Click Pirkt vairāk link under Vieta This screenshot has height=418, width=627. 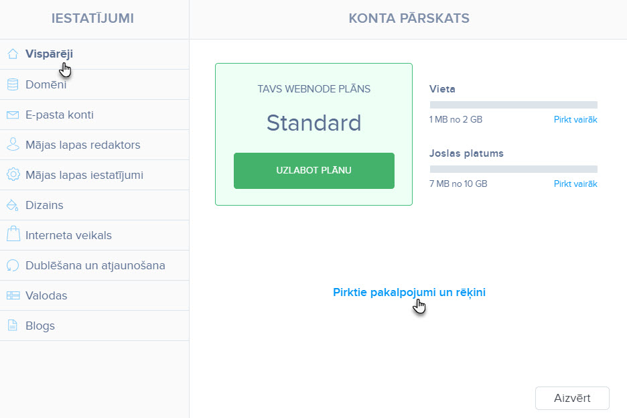click(575, 120)
